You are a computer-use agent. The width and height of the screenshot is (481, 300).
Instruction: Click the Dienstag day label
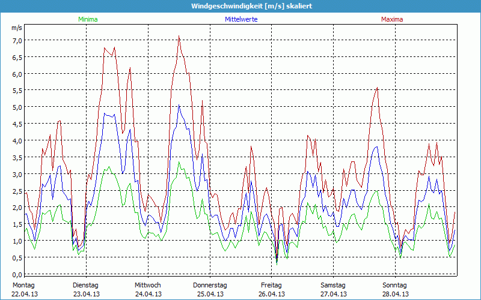85,286
